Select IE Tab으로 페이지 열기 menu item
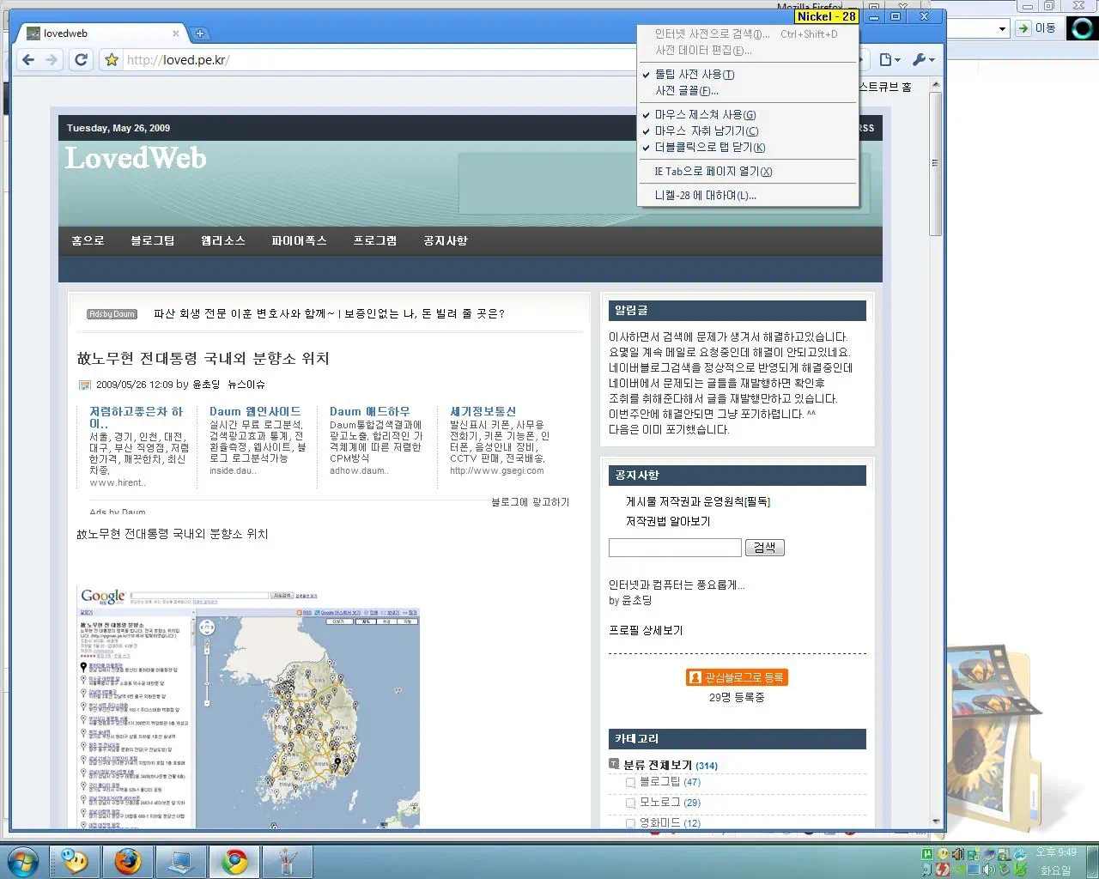The image size is (1099, 879). (713, 172)
